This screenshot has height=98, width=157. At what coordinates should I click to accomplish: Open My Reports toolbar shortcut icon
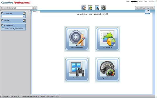(x=90, y=8)
